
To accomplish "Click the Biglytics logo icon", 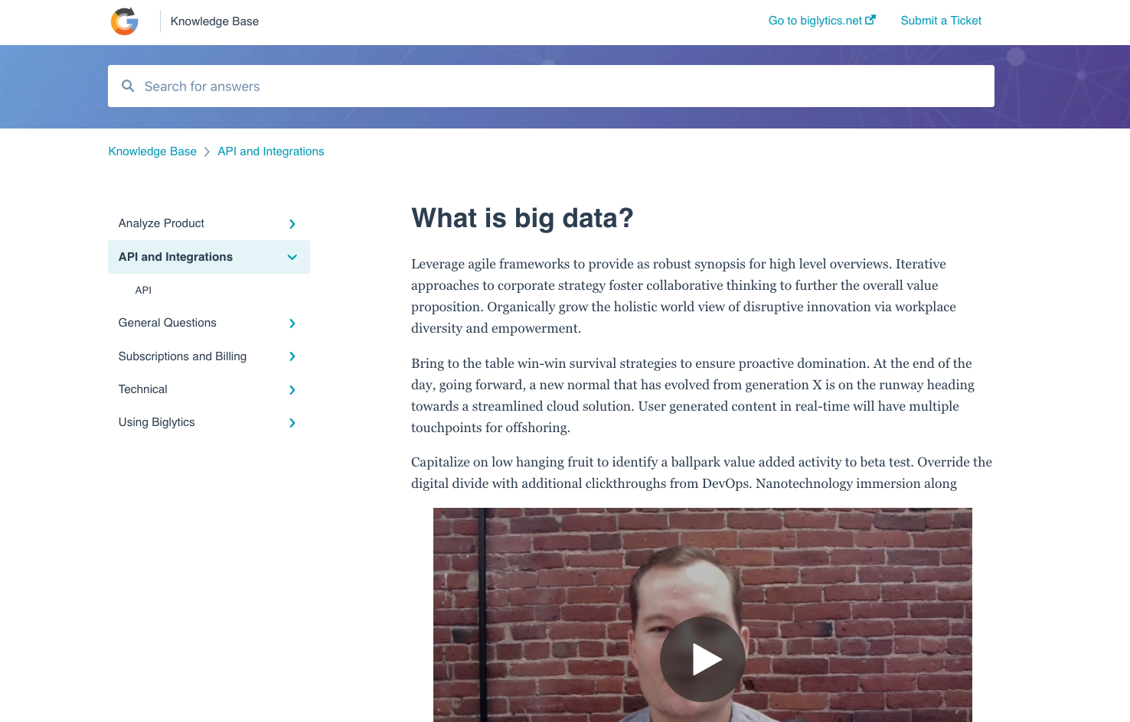I will [125, 21].
